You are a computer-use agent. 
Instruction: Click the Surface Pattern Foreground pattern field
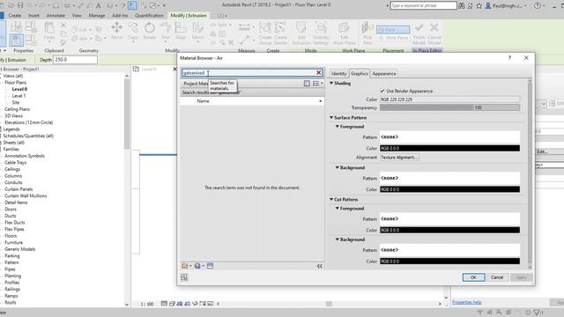tap(449, 137)
